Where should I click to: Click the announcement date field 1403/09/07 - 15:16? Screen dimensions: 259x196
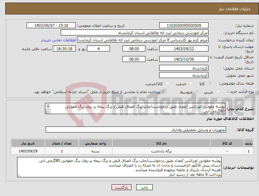[x=51, y=26]
